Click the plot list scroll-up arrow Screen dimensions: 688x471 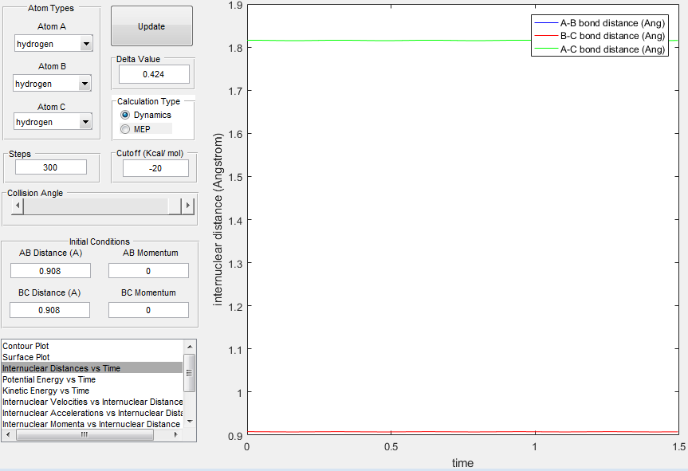[190, 347]
